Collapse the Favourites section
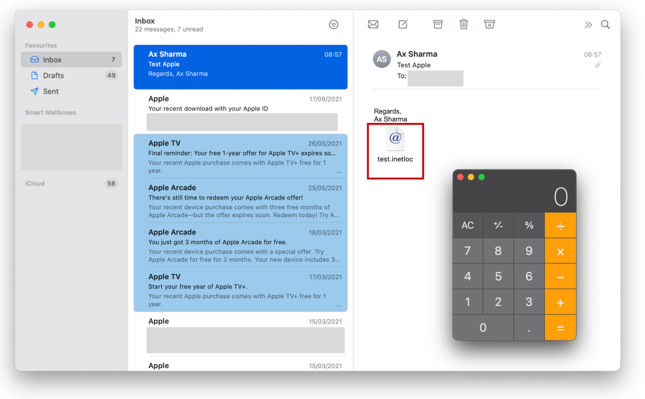The height and width of the screenshot is (399, 645). [x=41, y=45]
